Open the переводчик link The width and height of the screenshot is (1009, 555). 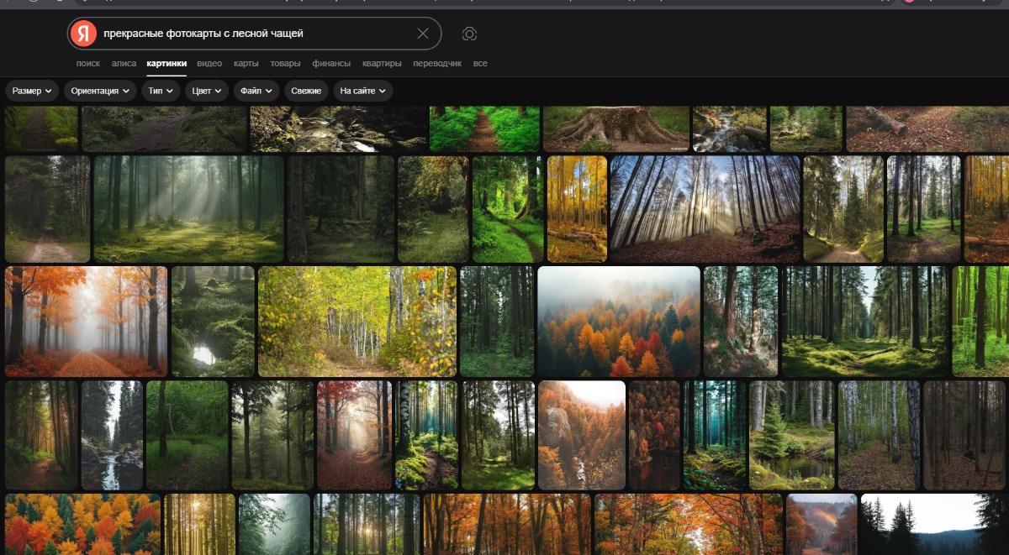tap(437, 63)
